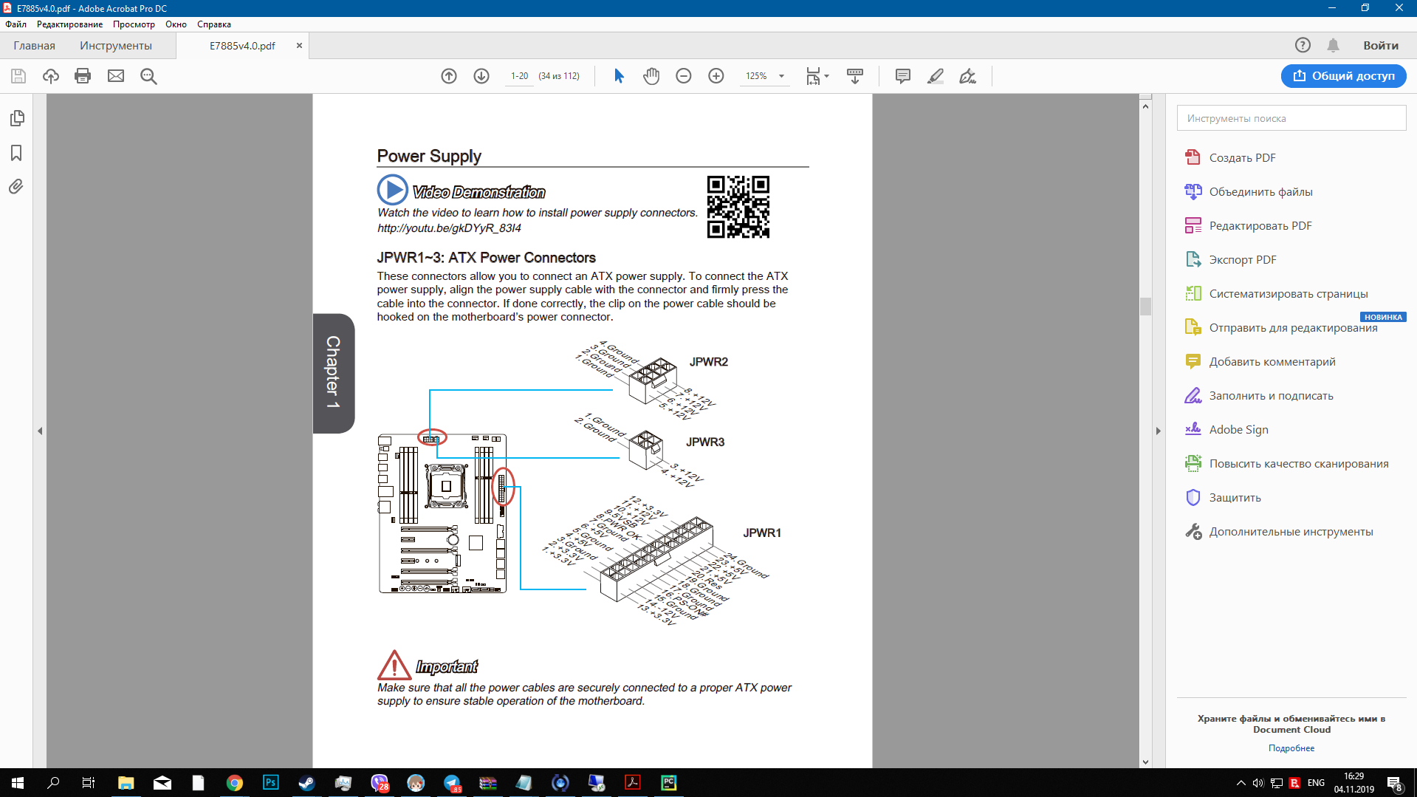Open Photoshop from the taskbar
Image resolution: width=1417 pixels, height=797 pixels.
tap(271, 783)
